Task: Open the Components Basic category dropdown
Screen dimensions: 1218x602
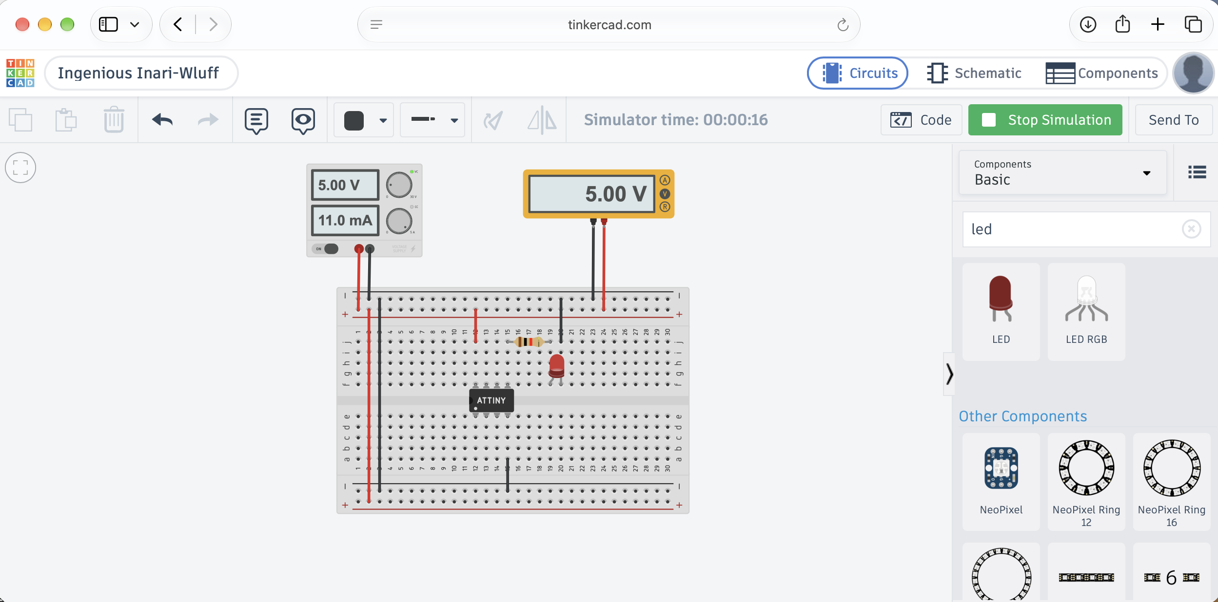Action: (x=1062, y=173)
